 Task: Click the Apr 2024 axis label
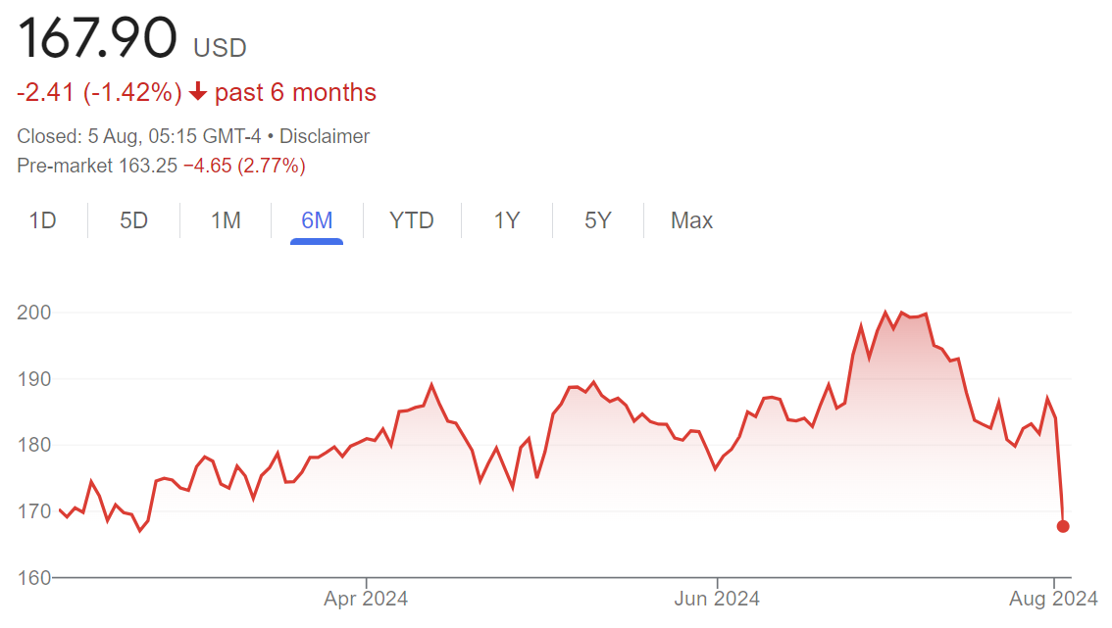[366, 598]
